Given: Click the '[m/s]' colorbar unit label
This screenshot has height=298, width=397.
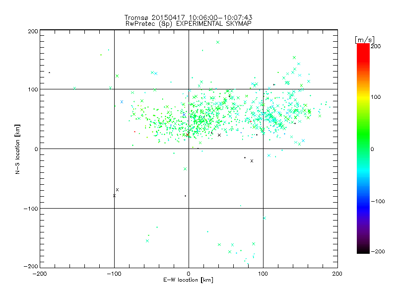Looking at the screenshot, I should (x=364, y=40).
